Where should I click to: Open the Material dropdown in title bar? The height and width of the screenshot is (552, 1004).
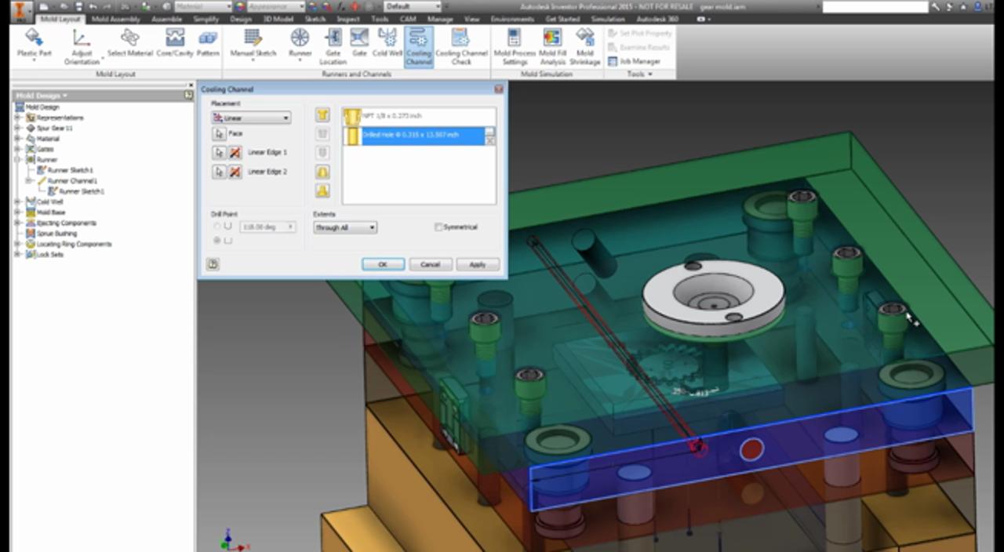click(x=202, y=6)
